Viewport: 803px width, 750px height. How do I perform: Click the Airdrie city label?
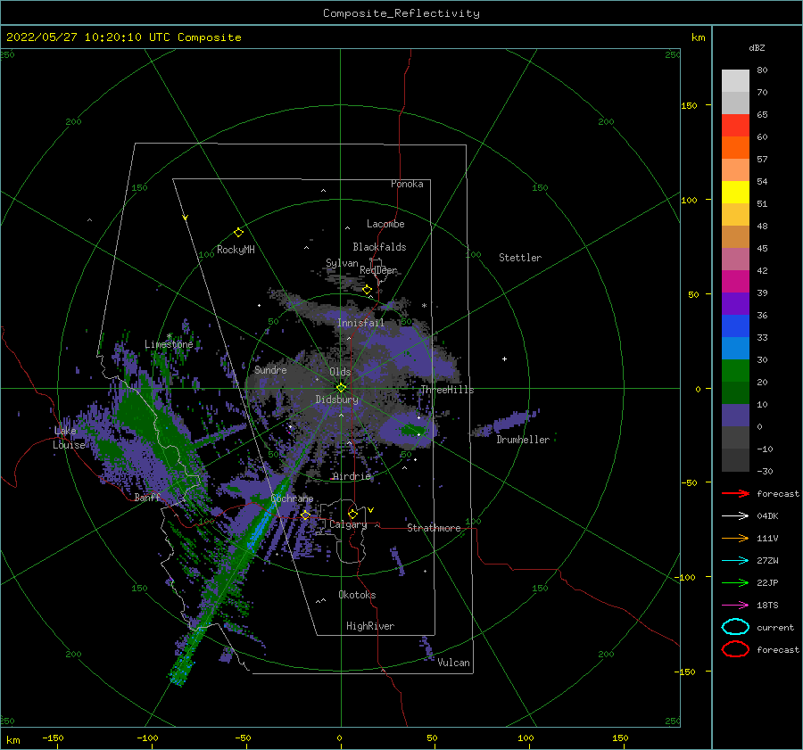click(352, 476)
